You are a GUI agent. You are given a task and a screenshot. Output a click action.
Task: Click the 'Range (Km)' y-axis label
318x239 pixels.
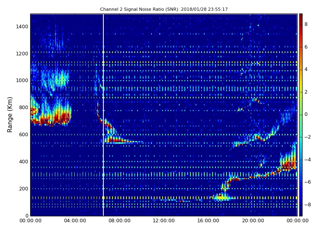10,115
